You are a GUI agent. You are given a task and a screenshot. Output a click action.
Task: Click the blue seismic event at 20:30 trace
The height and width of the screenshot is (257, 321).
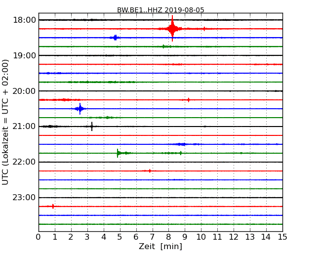pos(80,109)
